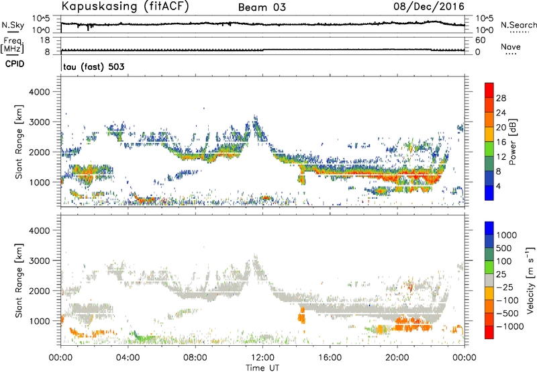The width and height of the screenshot is (537, 372).
Task: Click the noise sky trace line
Action: click(x=262, y=24)
